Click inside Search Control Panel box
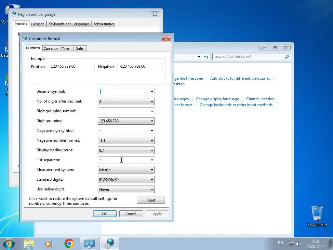 tap(249, 57)
